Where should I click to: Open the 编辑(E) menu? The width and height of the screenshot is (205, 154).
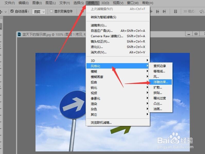23,3
